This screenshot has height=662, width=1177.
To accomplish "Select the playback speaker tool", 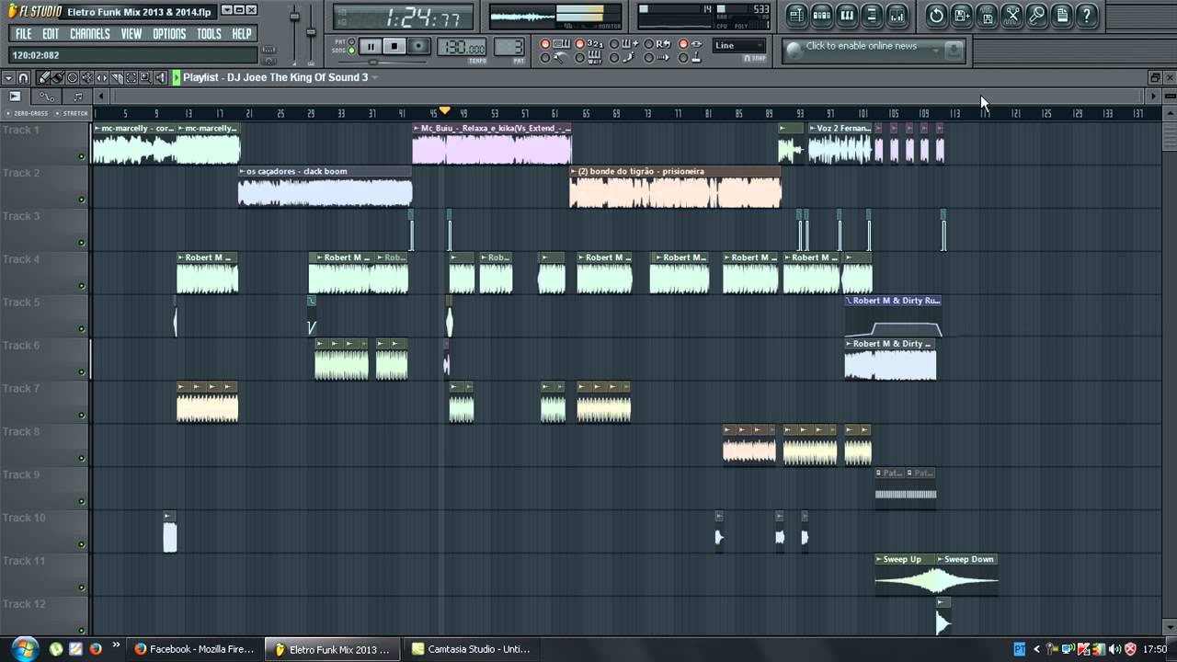I will click(160, 78).
